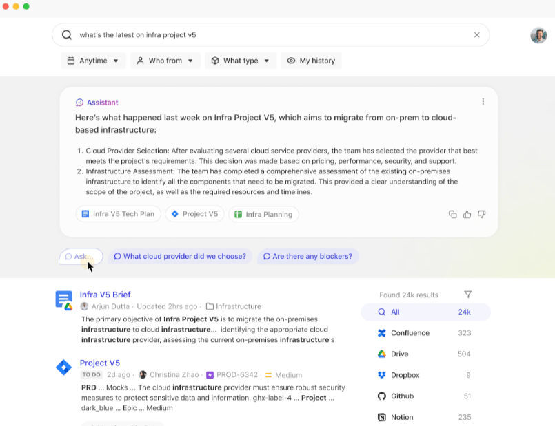Click the cube icon in What type
555x426 pixels.
click(x=215, y=61)
